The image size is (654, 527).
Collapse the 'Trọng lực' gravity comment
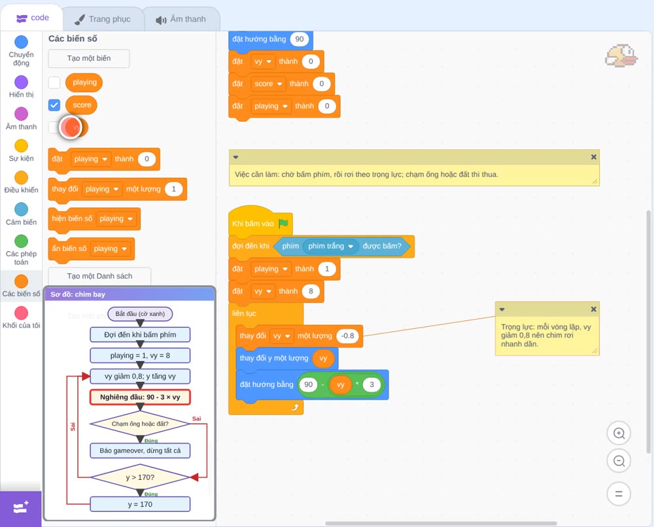click(x=502, y=309)
